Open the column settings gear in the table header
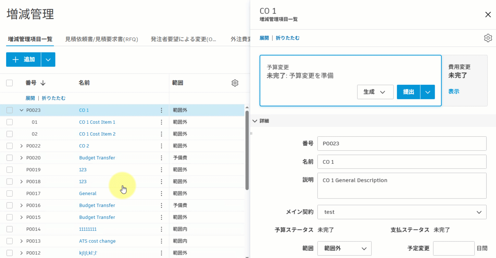 click(x=235, y=83)
